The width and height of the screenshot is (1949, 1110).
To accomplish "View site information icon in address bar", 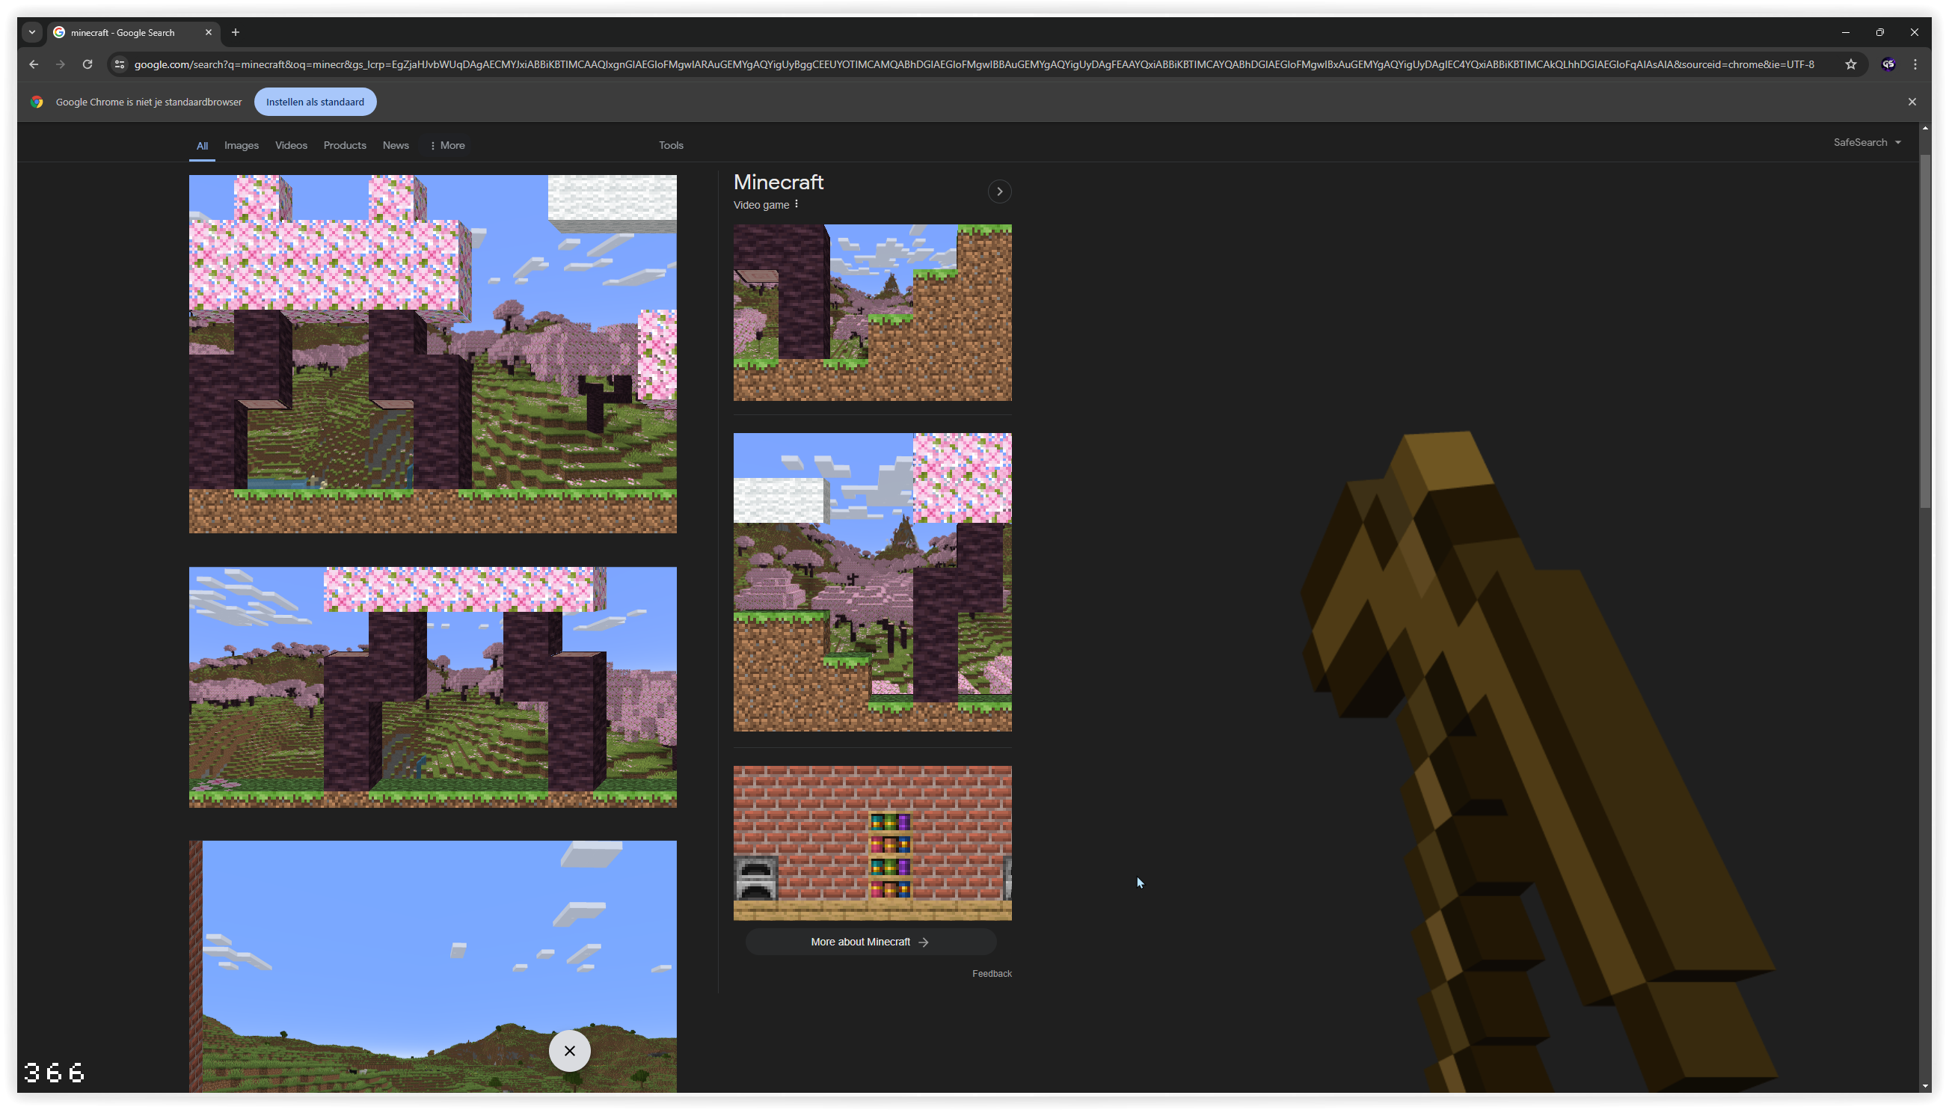I will pyautogui.click(x=119, y=64).
